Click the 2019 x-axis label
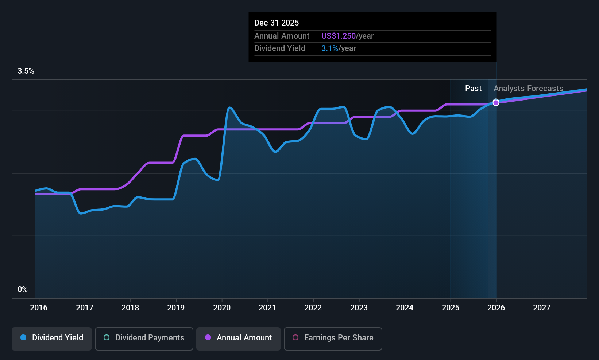This screenshot has width=599, height=360. (x=176, y=308)
